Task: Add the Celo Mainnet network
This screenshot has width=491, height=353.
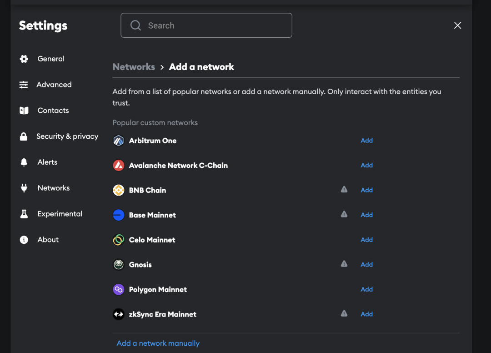Action: 366,240
